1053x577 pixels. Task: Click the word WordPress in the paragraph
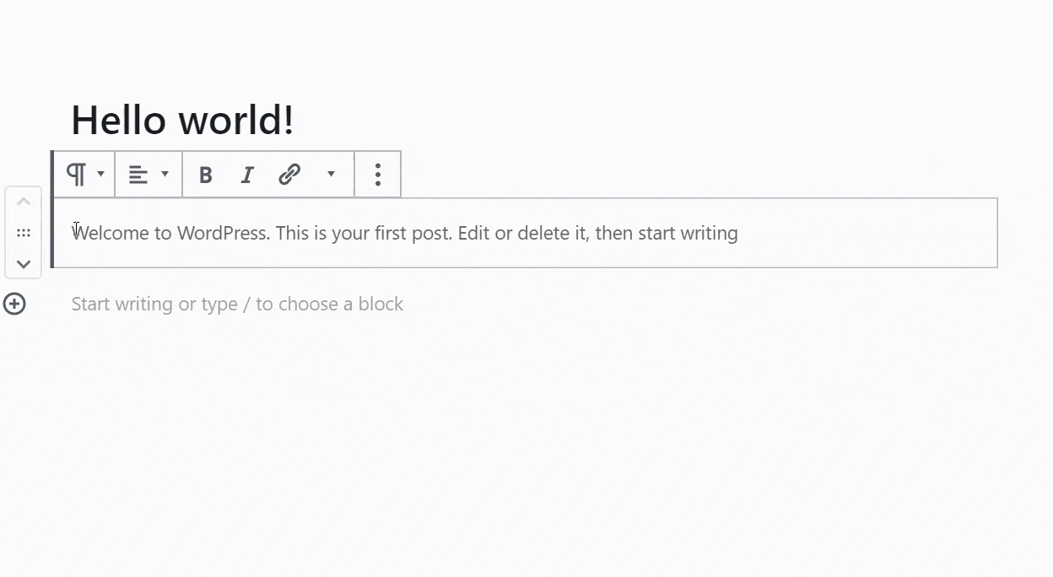pyautogui.click(x=224, y=233)
